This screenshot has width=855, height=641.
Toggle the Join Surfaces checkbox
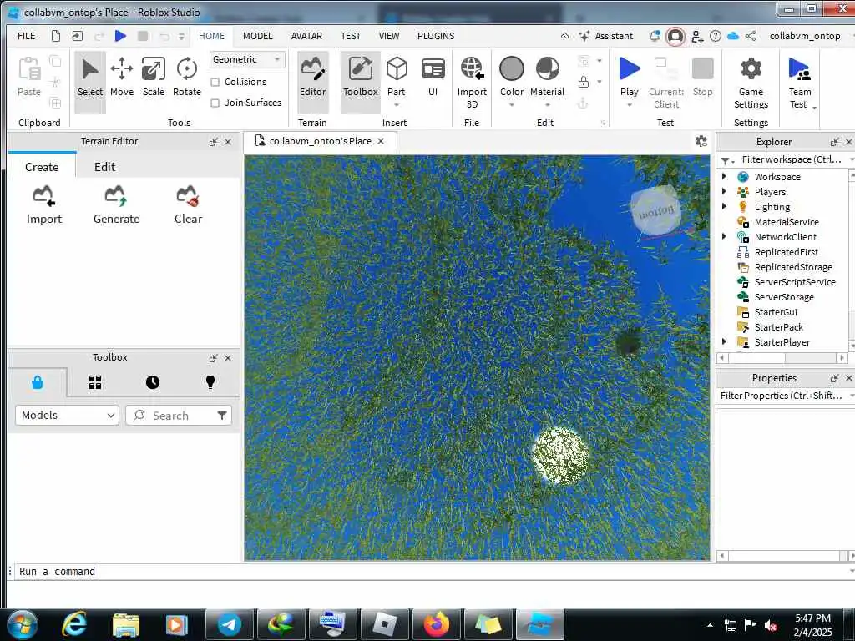pos(215,103)
